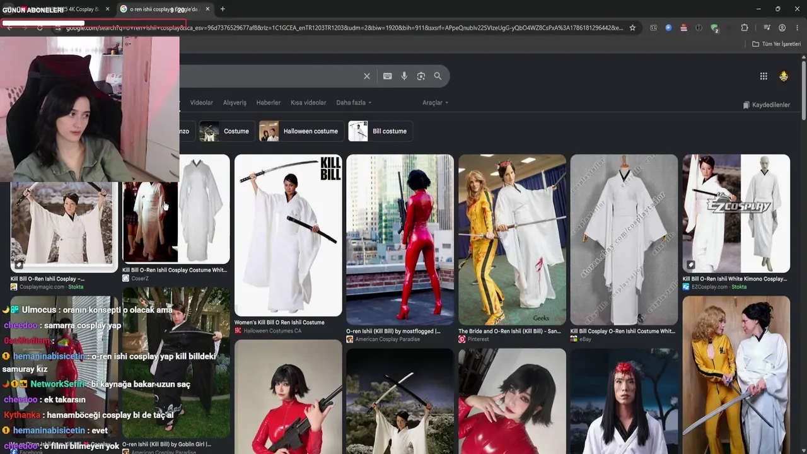The image size is (807, 454).
Task: Search by image using the Lens camera icon
Action: point(421,76)
